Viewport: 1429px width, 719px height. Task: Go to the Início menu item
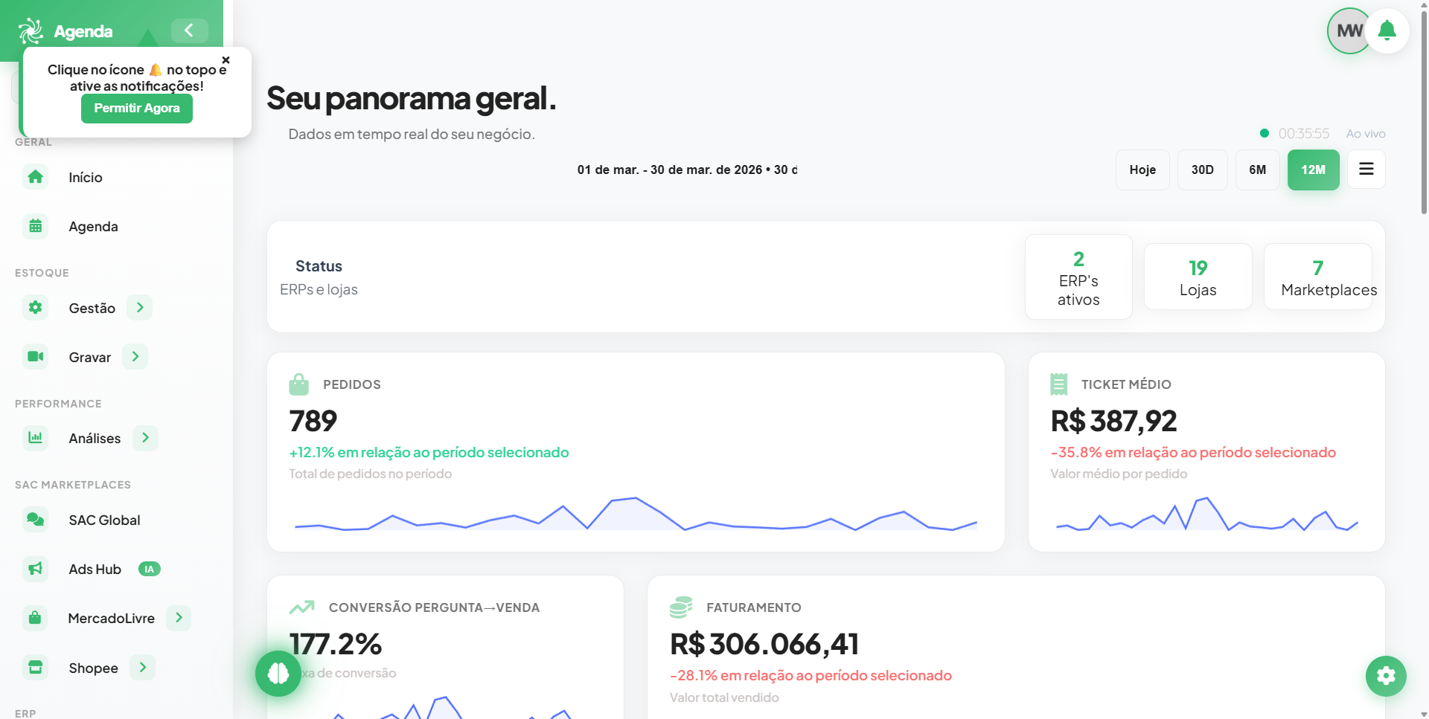click(86, 178)
